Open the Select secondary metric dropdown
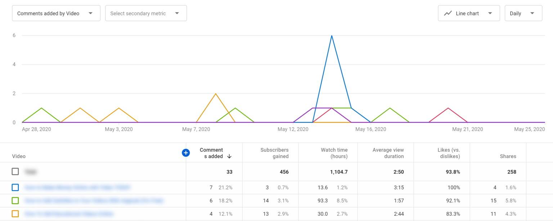The width and height of the screenshot is (553, 221). (x=146, y=13)
